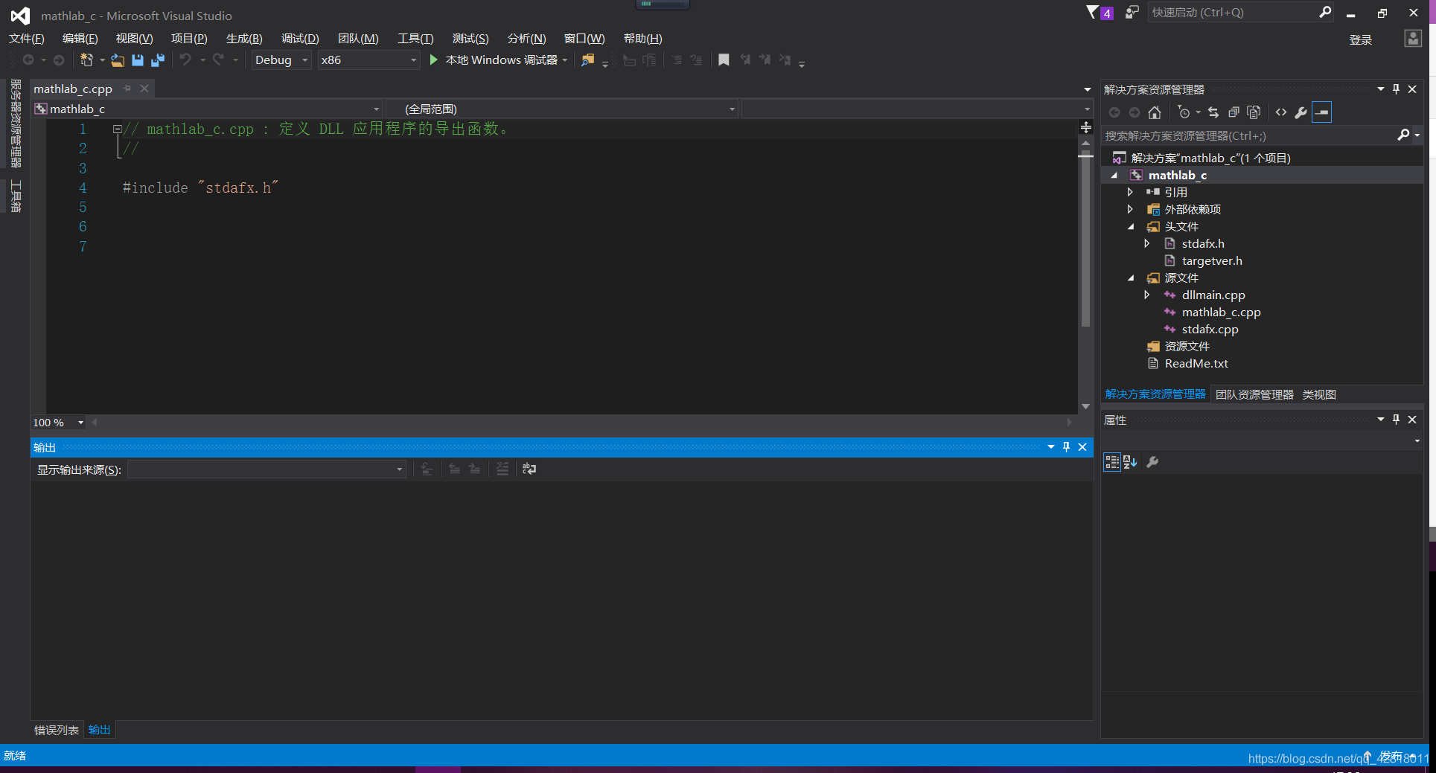Toggle word wrap in the 输出 panel
Screen dimensions: 1436x773
[x=529, y=469]
